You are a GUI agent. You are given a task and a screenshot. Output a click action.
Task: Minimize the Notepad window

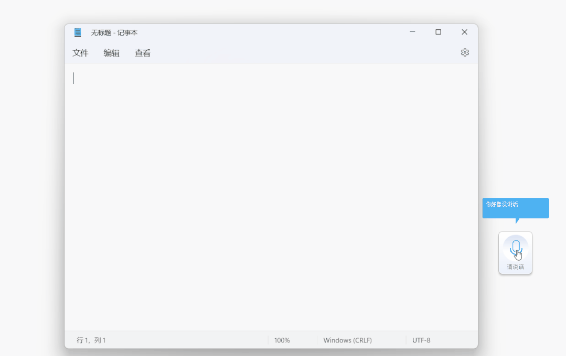[412, 32]
